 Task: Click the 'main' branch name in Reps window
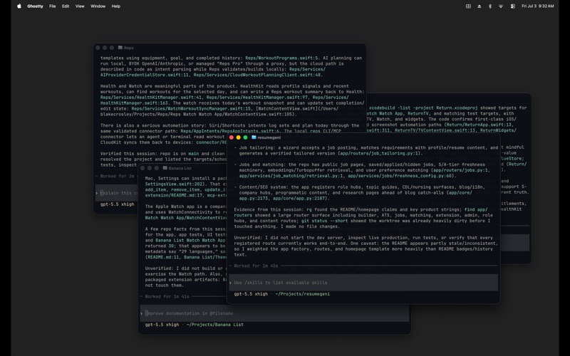(193, 154)
